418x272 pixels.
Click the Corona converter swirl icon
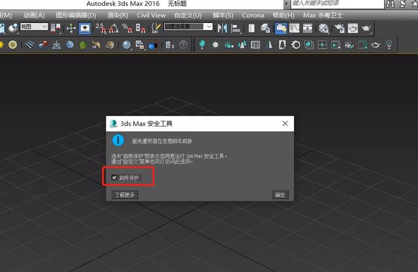(295, 45)
